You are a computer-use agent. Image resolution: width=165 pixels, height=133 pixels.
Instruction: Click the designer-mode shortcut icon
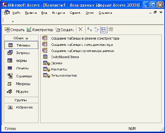click(45, 38)
